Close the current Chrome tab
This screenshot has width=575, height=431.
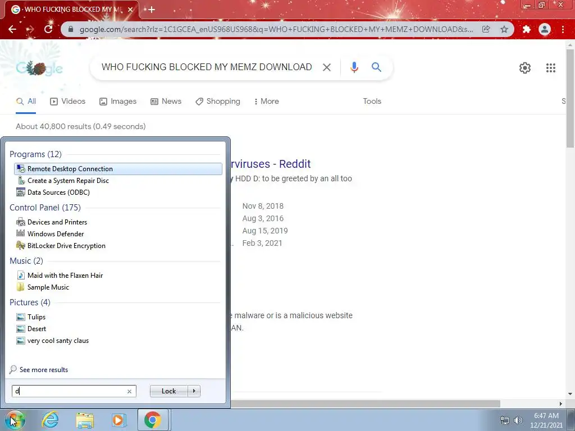130,10
